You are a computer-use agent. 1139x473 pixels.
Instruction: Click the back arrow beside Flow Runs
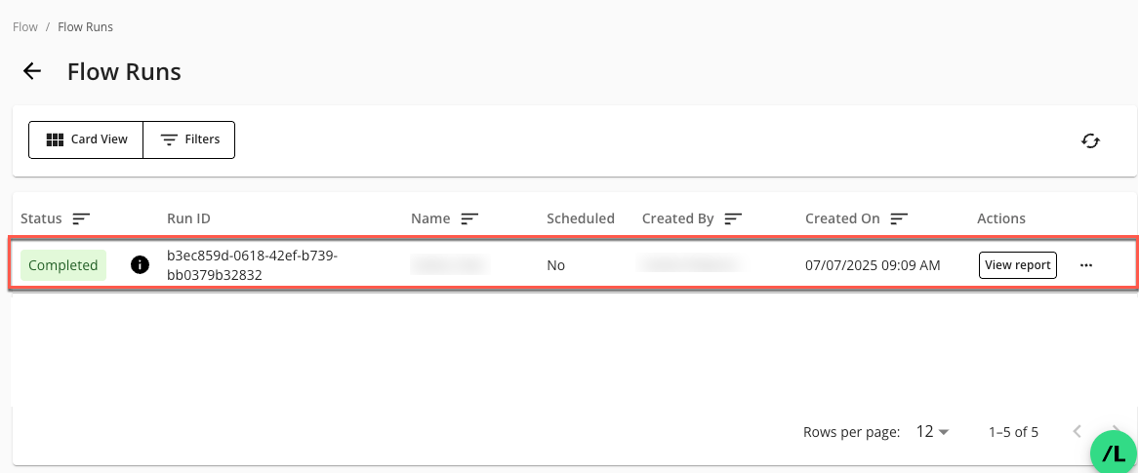click(32, 71)
